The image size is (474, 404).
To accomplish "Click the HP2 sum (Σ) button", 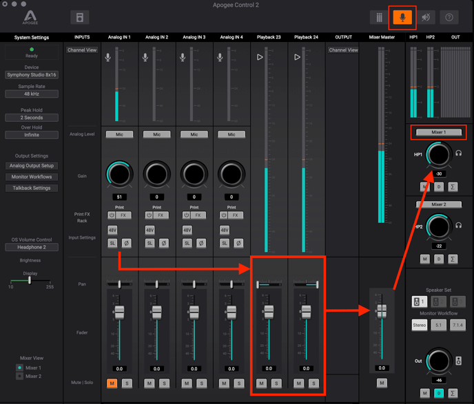I will (453, 259).
